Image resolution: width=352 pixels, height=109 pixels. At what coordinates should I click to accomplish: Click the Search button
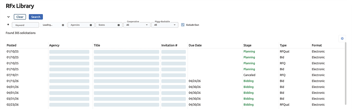point(36,17)
